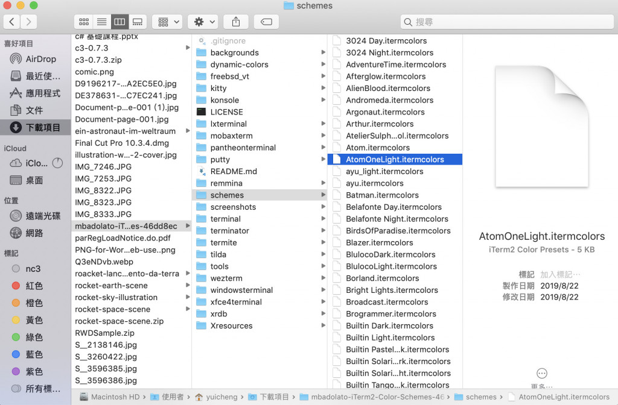The image size is (618, 405).
Task: Select the .gitignore file
Action: tap(260, 41)
